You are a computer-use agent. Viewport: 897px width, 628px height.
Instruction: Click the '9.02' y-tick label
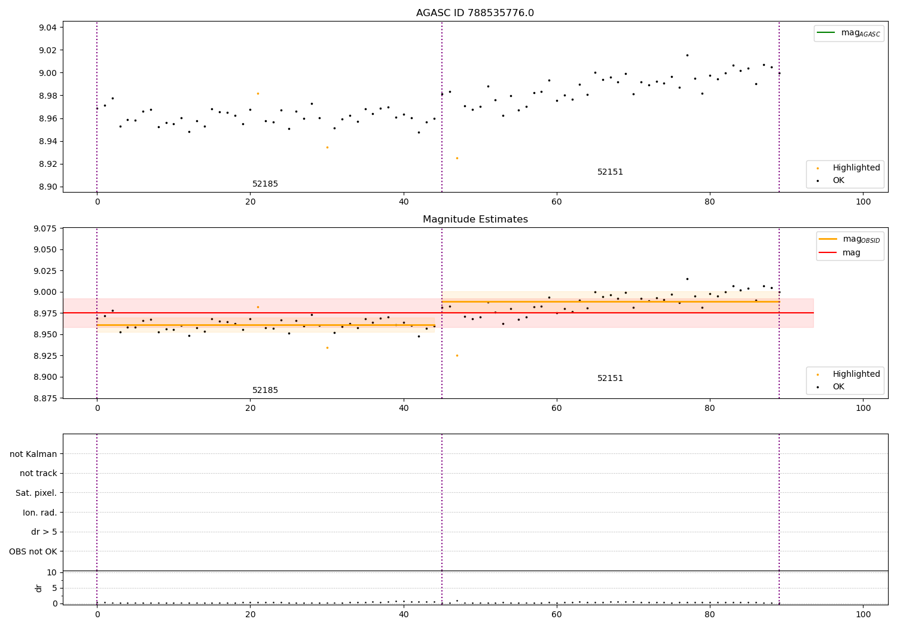tap(47, 50)
